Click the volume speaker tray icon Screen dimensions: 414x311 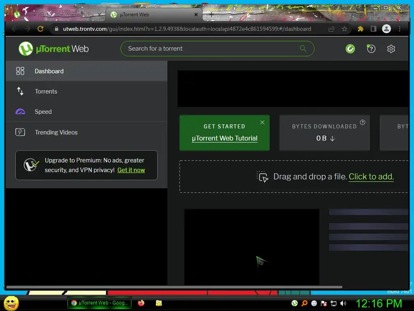pos(343,303)
